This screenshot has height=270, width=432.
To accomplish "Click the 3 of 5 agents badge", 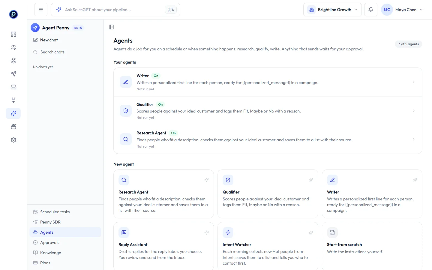I will (x=408, y=44).
